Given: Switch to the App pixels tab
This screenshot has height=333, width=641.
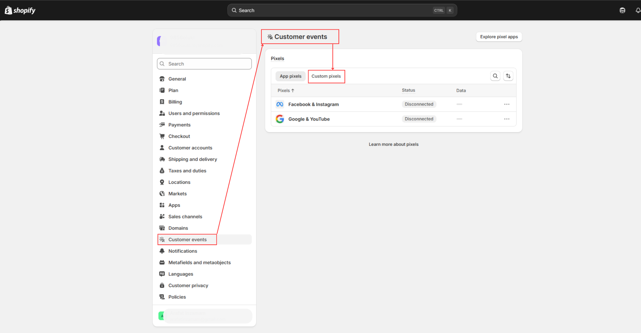Looking at the screenshot, I should click(290, 76).
